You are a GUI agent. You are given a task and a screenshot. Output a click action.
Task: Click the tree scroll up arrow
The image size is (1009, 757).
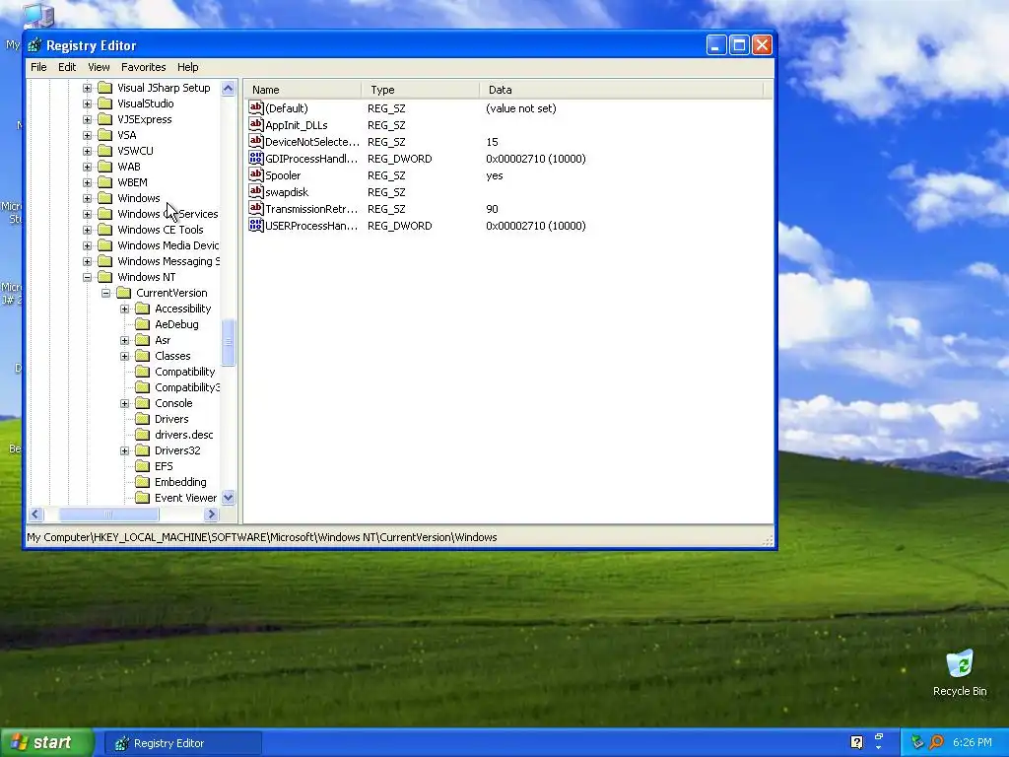(x=228, y=88)
